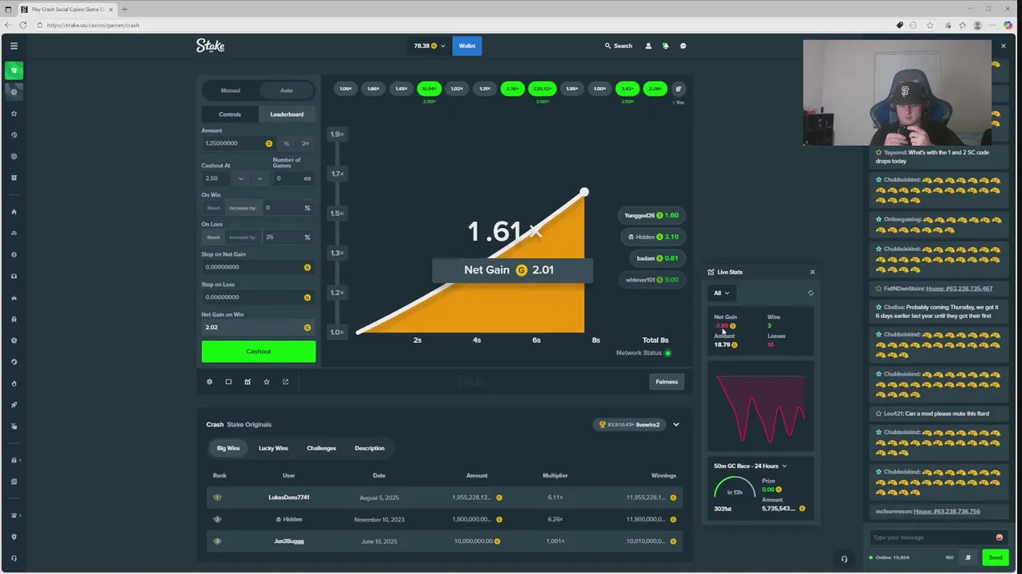Close the Live Stats panel
1022x574 pixels.
click(x=813, y=272)
